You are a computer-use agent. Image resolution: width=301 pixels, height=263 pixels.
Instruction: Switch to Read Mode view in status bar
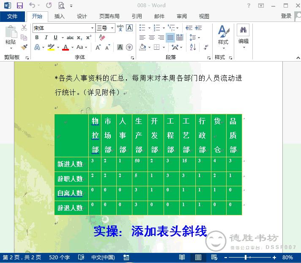[x=182, y=258]
